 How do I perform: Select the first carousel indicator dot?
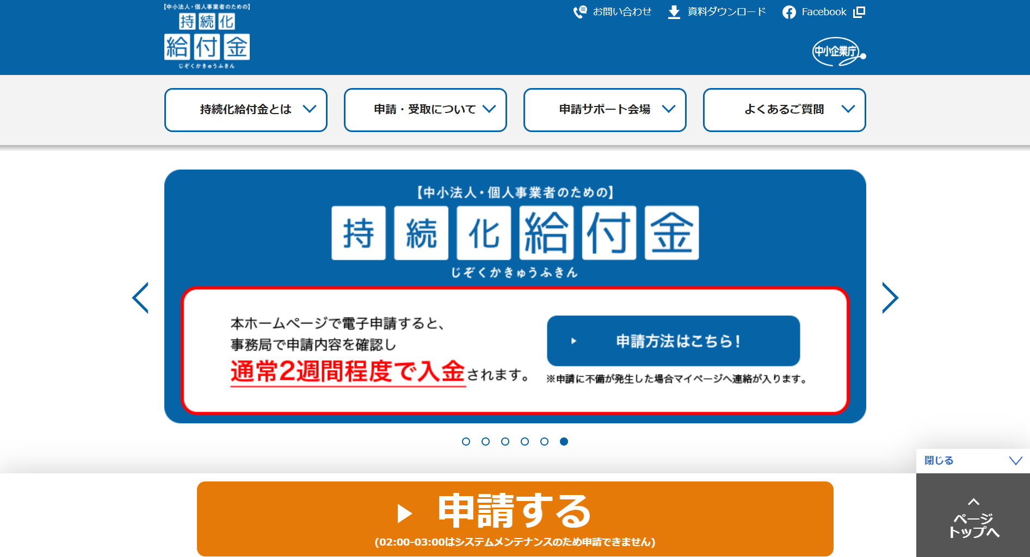click(466, 441)
